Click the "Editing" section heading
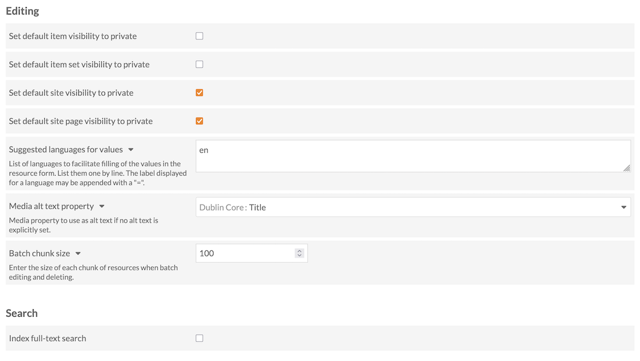 coord(22,11)
